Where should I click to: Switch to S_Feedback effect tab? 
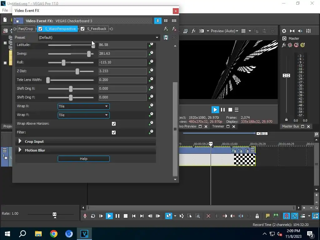tap(97, 29)
